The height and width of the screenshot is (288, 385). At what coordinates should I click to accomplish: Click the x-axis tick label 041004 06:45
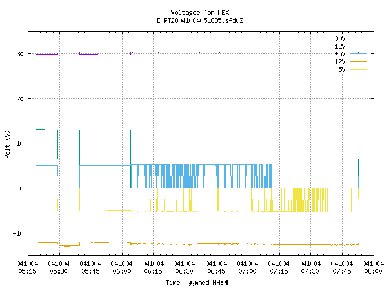216,268
